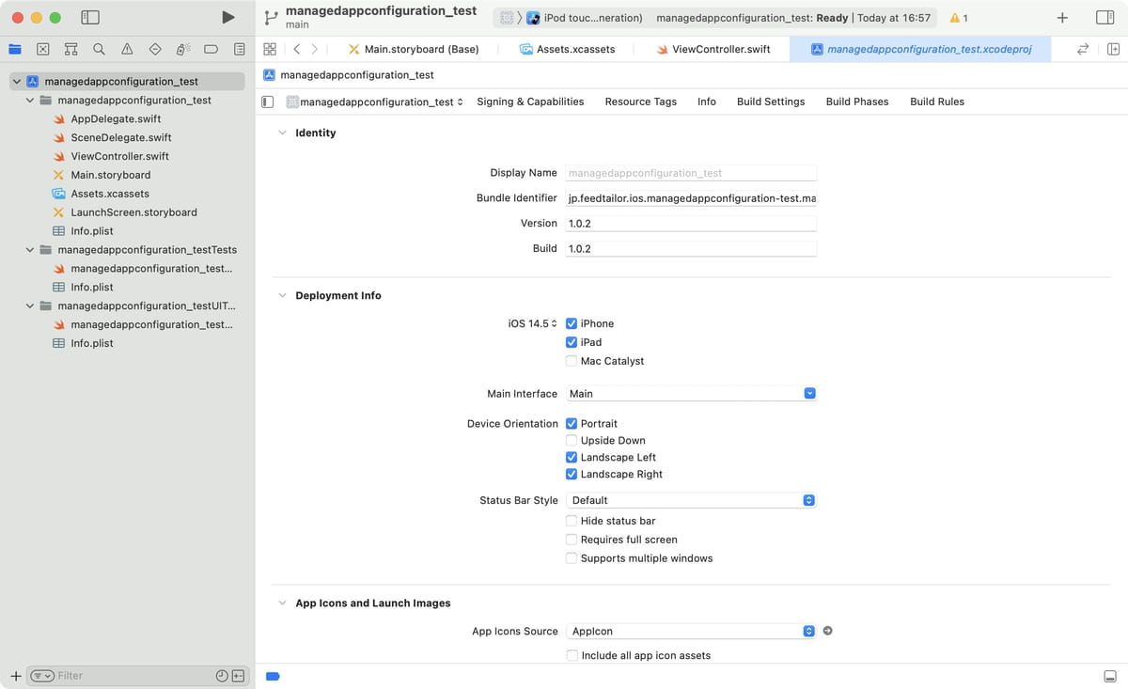Collapse the managedappconfiguration_testTests folder

tap(30, 250)
